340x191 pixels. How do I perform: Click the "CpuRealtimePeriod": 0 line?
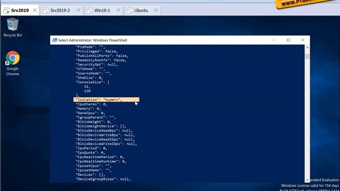100,157
